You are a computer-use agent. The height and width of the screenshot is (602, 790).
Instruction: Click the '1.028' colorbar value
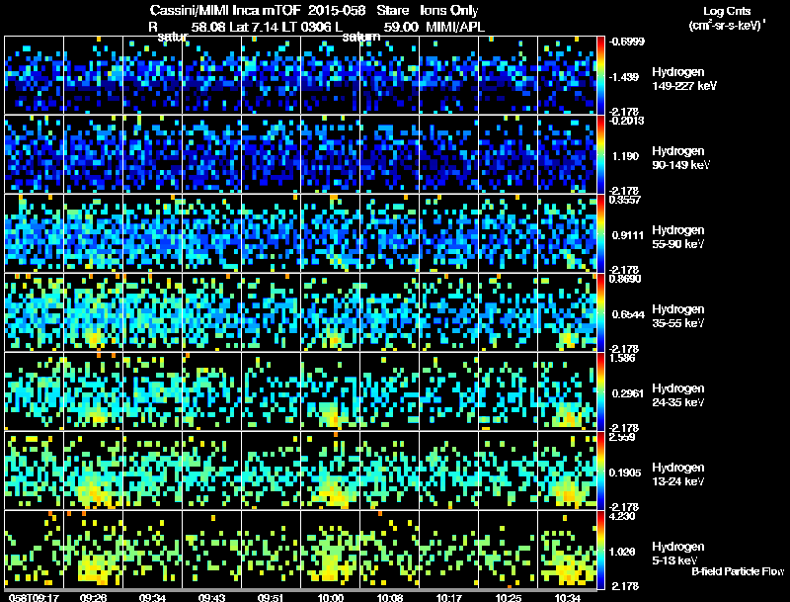coord(624,553)
